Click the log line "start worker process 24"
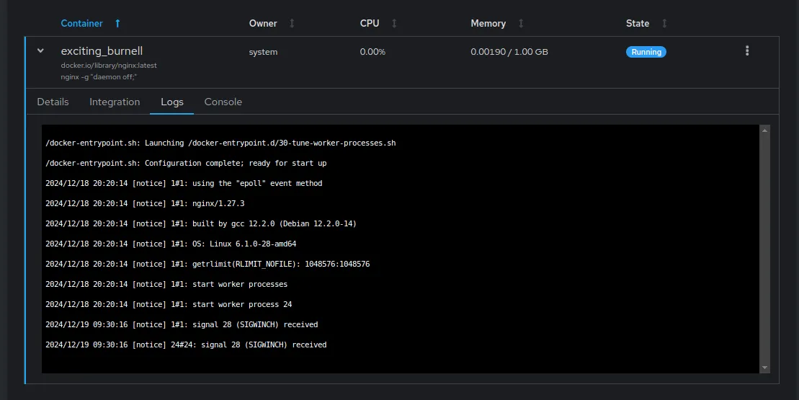Image resolution: width=799 pixels, height=400 pixels. click(169, 304)
